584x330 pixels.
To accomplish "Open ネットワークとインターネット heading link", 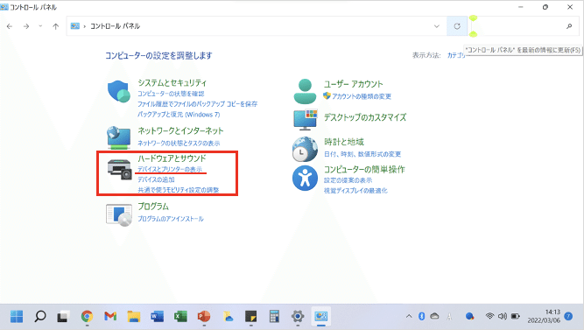I will (x=180, y=130).
